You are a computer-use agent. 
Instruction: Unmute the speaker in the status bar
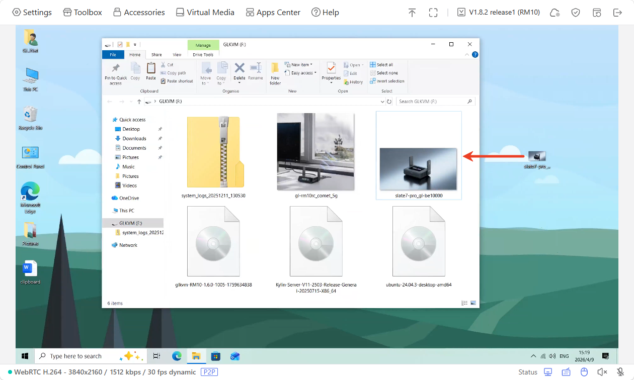click(x=602, y=372)
